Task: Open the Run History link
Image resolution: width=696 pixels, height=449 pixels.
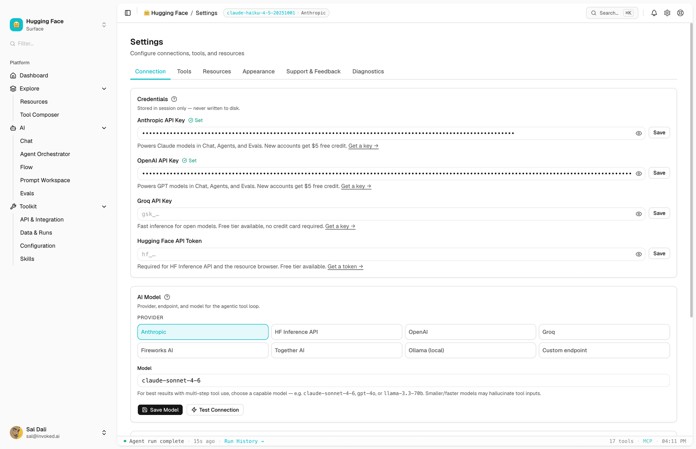Action: tap(244, 441)
